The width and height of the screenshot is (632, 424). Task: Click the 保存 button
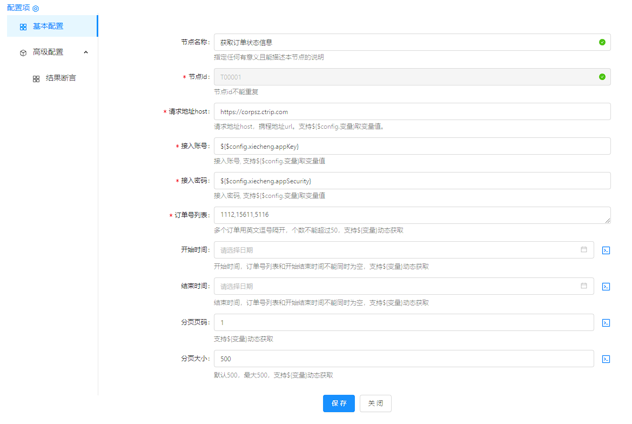(x=339, y=403)
